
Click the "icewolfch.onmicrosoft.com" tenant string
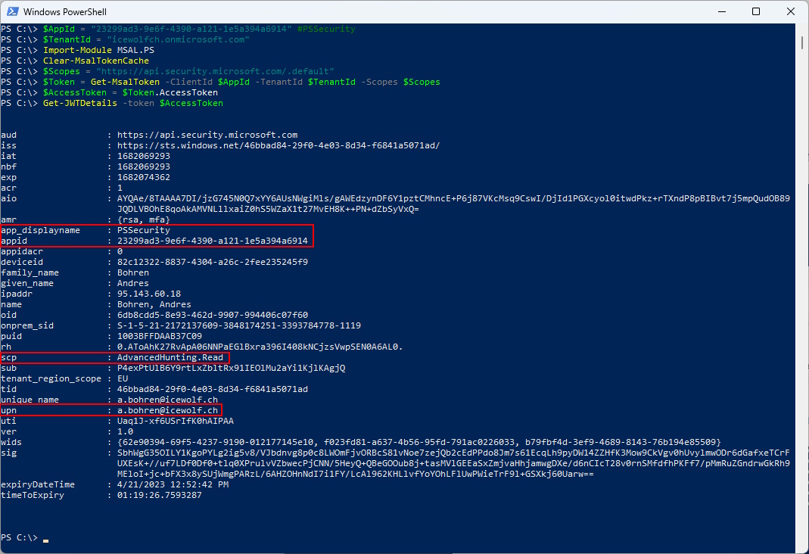(x=178, y=39)
